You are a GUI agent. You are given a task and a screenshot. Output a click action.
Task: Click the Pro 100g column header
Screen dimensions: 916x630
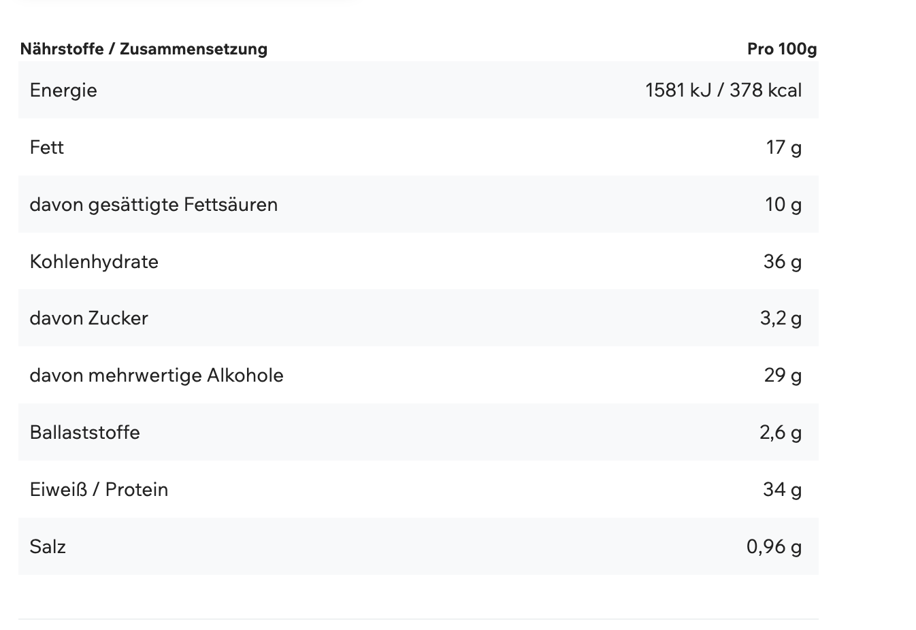tap(781, 49)
